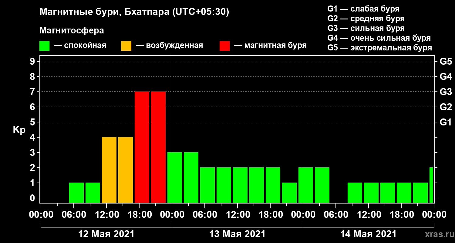Click the '— магнитная буря' legend label
Screen dimensions: 455x243
click(x=270, y=46)
